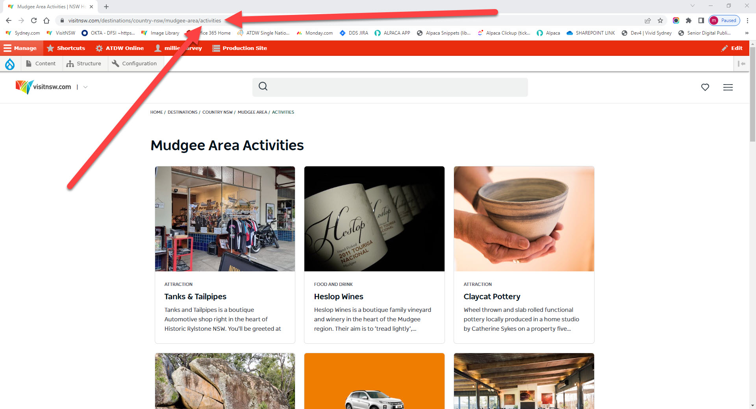Open a new browser tab
The image size is (756, 409).
point(106,7)
